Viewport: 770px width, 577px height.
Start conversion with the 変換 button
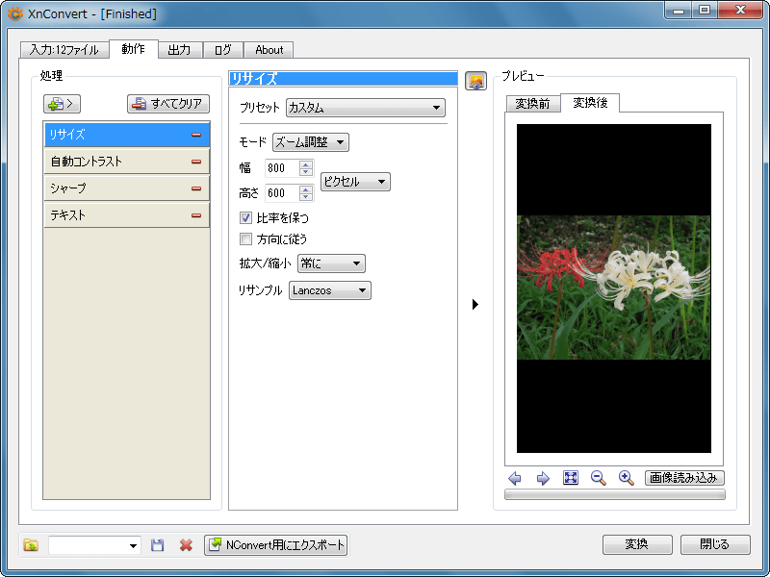click(637, 544)
